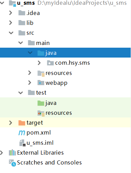Viewport: 131px width, 173px height.
Task: Collapse the src folder
Action: click(x=11, y=33)
